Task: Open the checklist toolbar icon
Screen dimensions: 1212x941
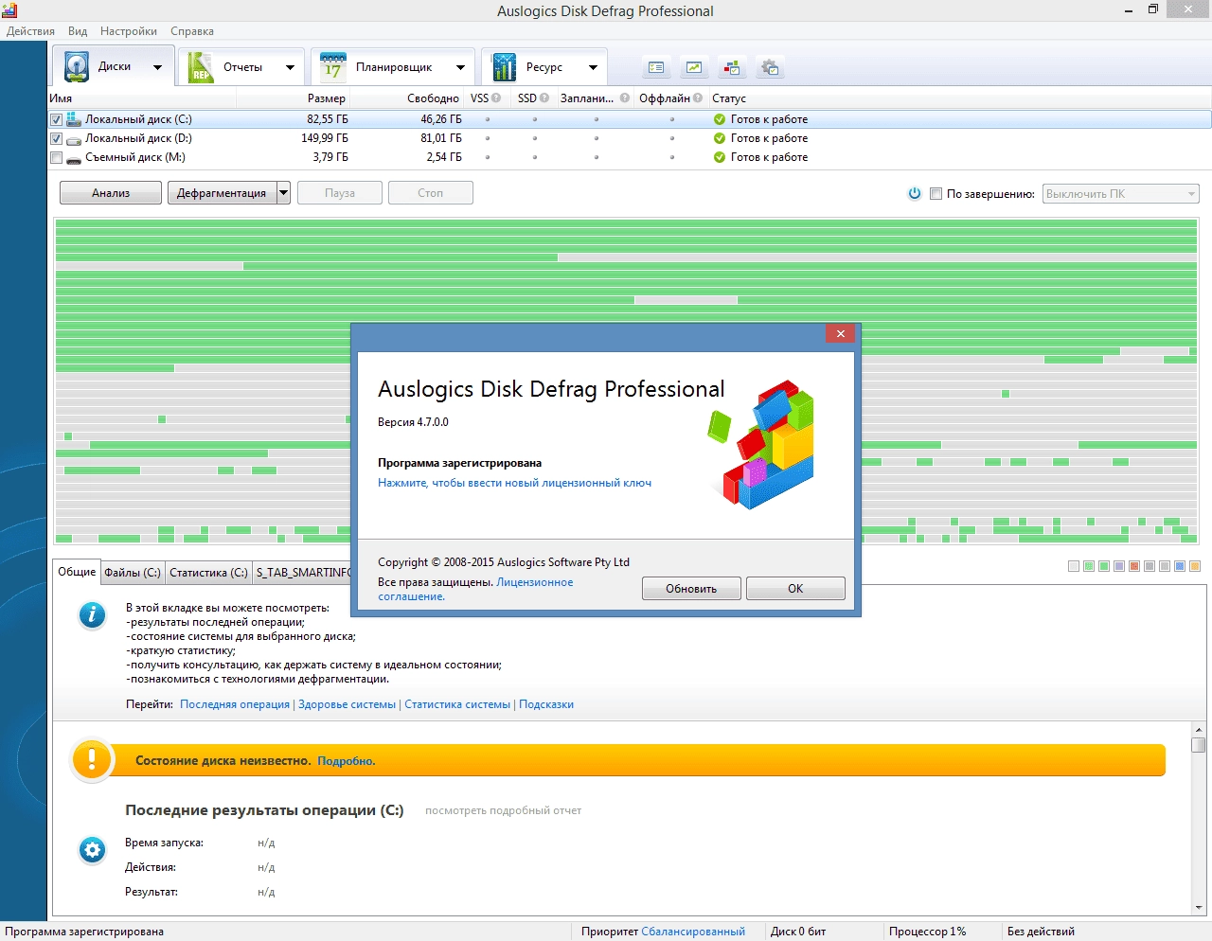Action: click(656, 67)
